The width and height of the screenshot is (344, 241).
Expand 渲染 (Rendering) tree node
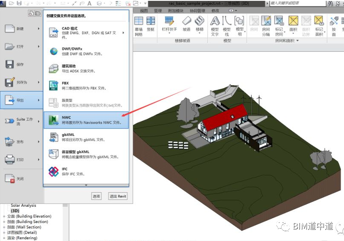pyautogui.click(x=4, y=238)
